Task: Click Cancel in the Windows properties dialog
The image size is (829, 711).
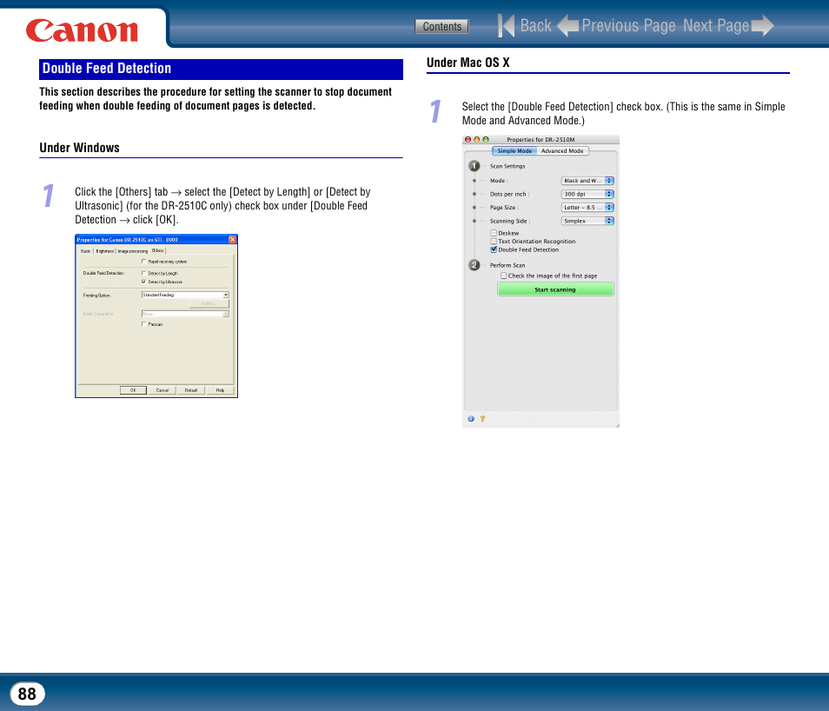Action: click(162, 390)
